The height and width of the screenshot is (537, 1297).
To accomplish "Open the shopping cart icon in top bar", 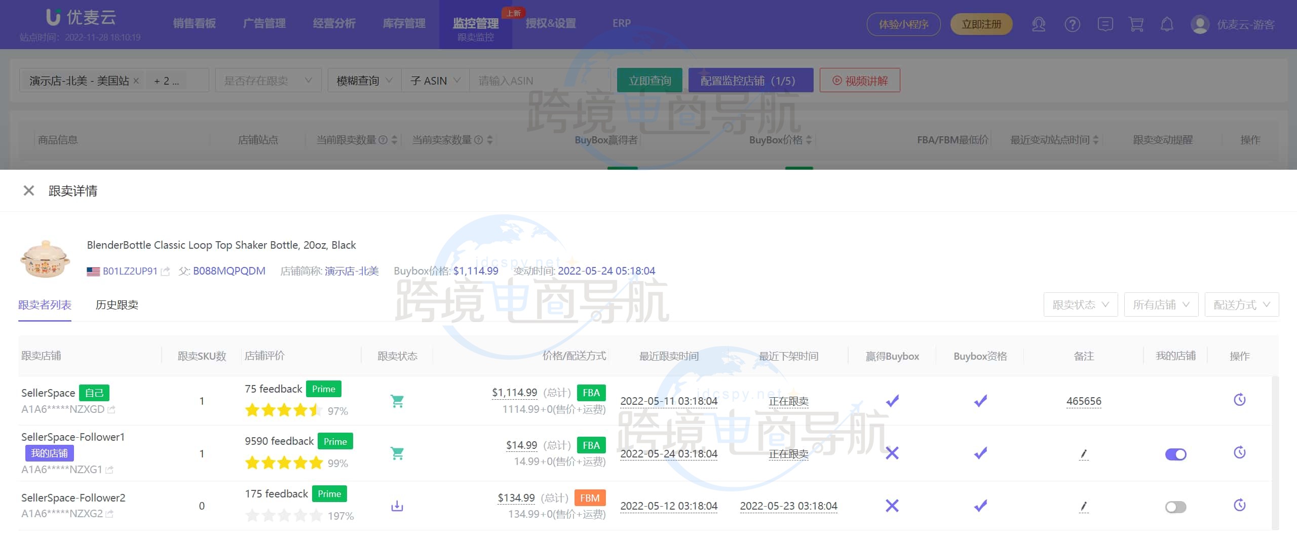I will [x=1136, y=24].
